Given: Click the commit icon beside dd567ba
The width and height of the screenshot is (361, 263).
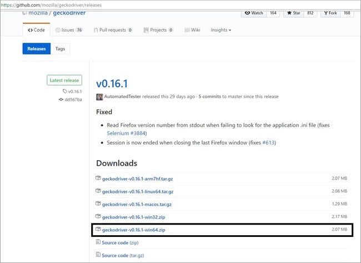Looking at the screenshot, I should pos(61,100).
